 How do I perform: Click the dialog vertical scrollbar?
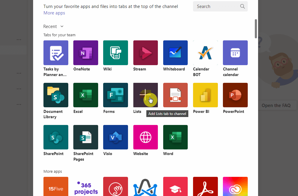[x=256, y=29]
